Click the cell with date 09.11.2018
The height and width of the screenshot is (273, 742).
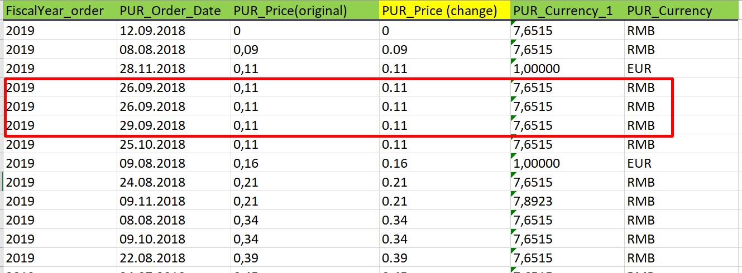coord(152,201)
